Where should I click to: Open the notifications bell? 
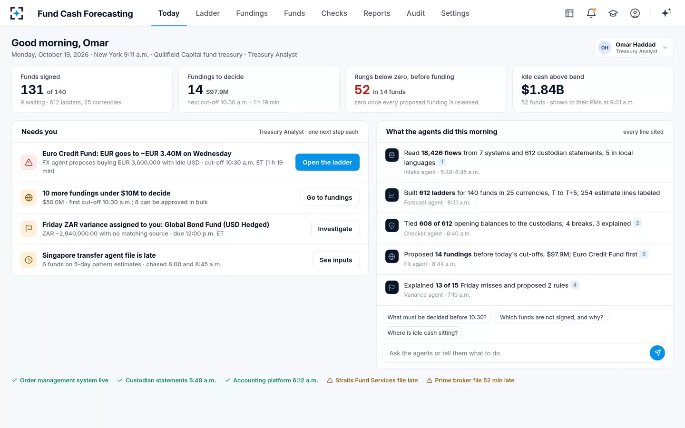click(591, 13)
